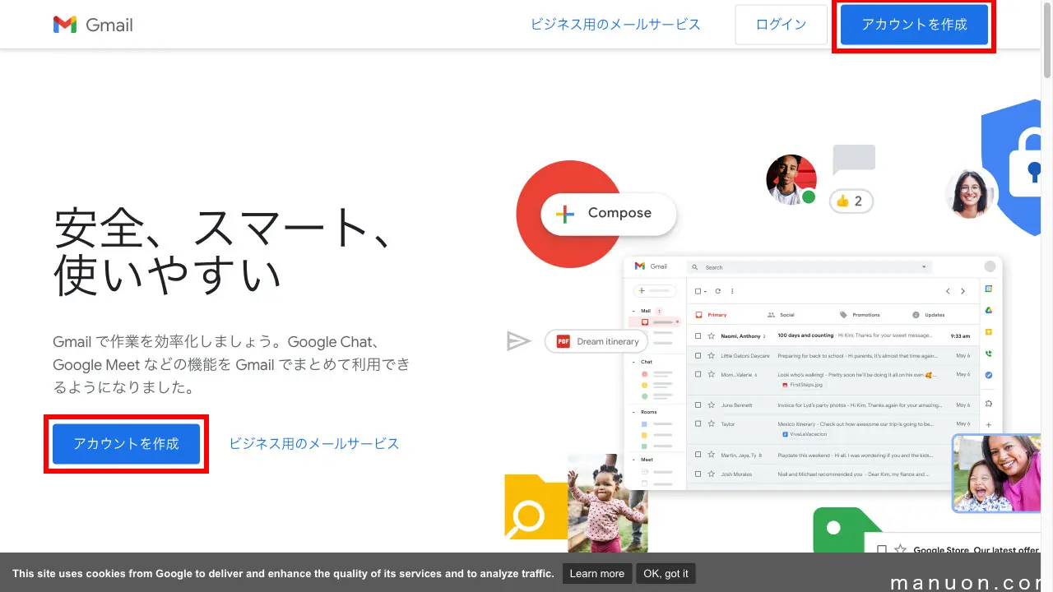The width and height of the screenshot is (1053, 592).
Task: Open the header ビジネス用のメールサービス link
Action: click(615, 25)
